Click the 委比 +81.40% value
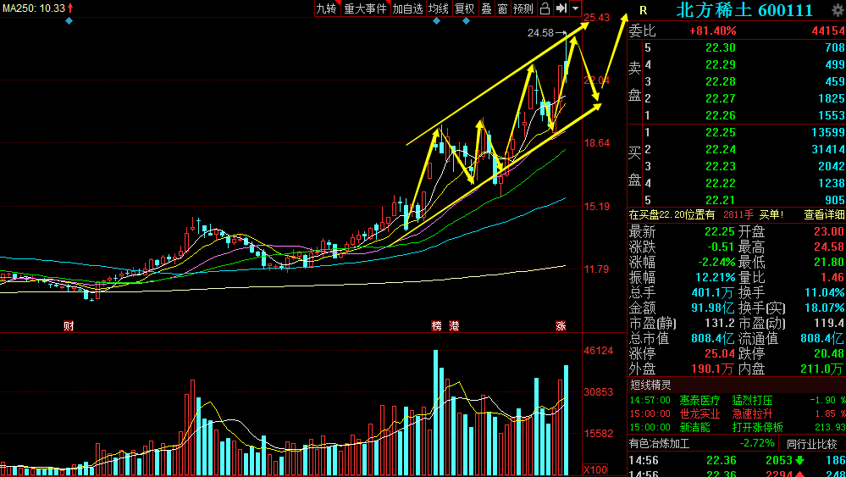Image resolution: width=846 pixels, height=477 pixels. pos(713,31)
